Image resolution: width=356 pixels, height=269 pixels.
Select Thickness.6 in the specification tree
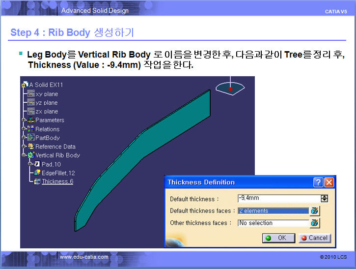point(57,181)
